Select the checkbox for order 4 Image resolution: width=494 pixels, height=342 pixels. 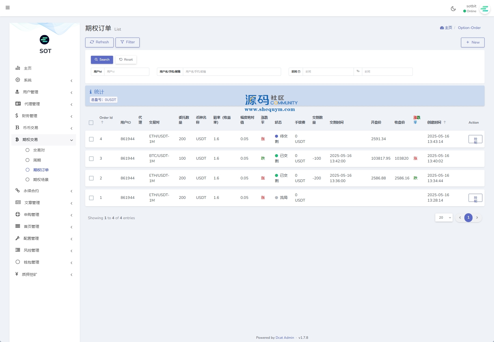coord(91,139)
